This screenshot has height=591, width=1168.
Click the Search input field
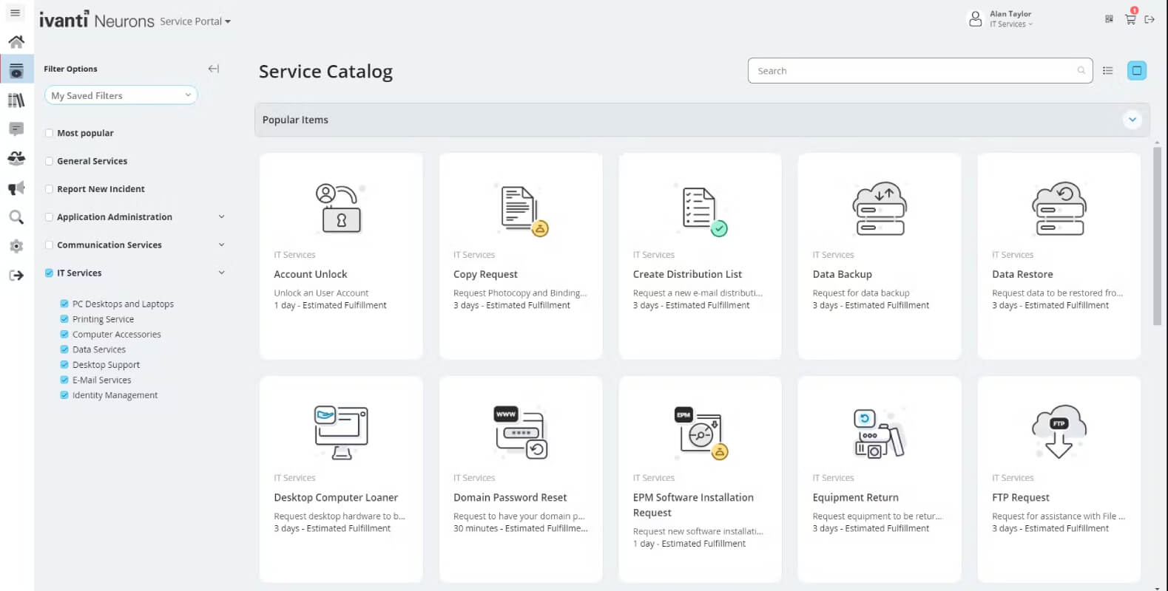point(920,71)
